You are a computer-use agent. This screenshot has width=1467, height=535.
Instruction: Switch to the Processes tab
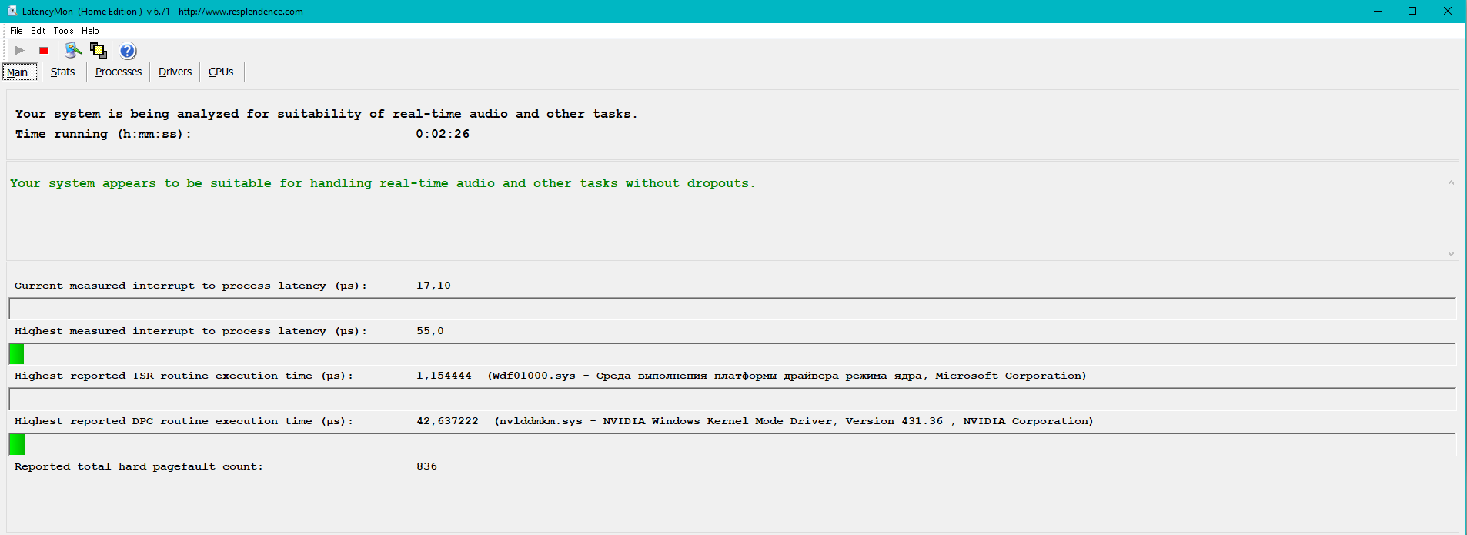tap(119, 72)
